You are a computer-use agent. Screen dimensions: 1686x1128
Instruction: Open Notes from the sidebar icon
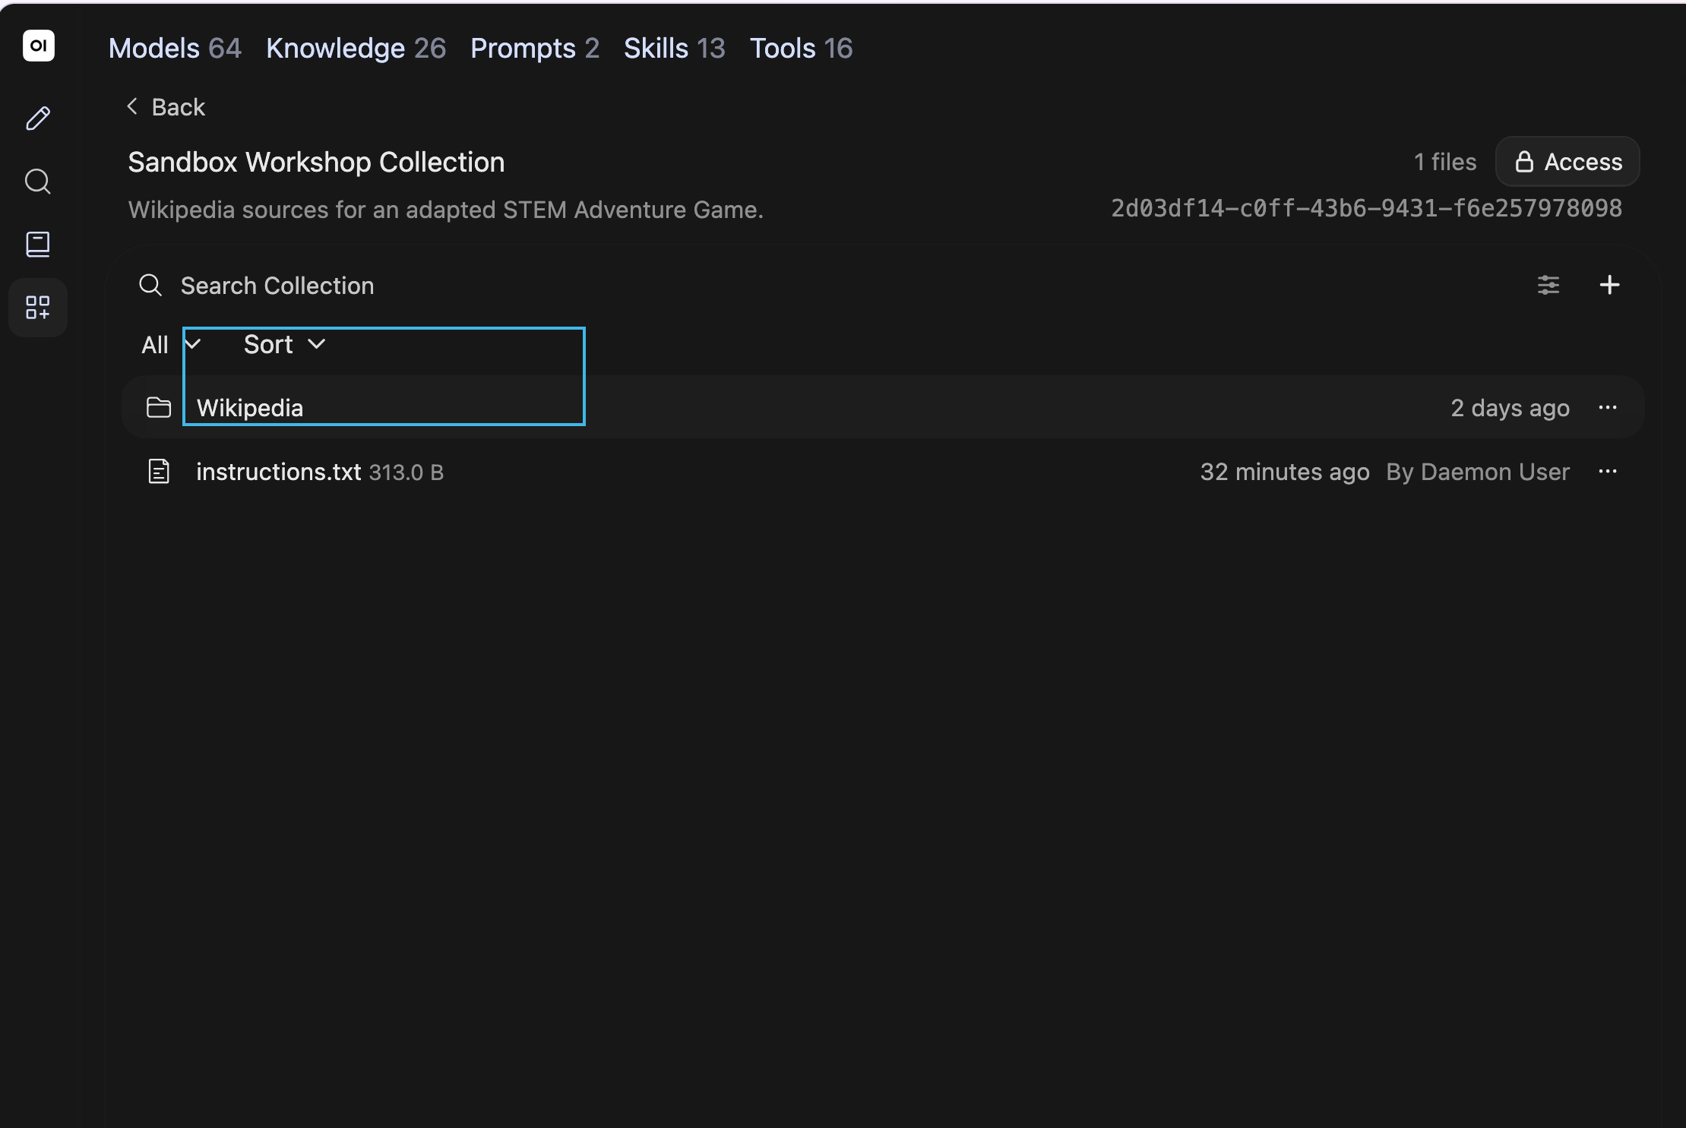click(x=38, y=245)
